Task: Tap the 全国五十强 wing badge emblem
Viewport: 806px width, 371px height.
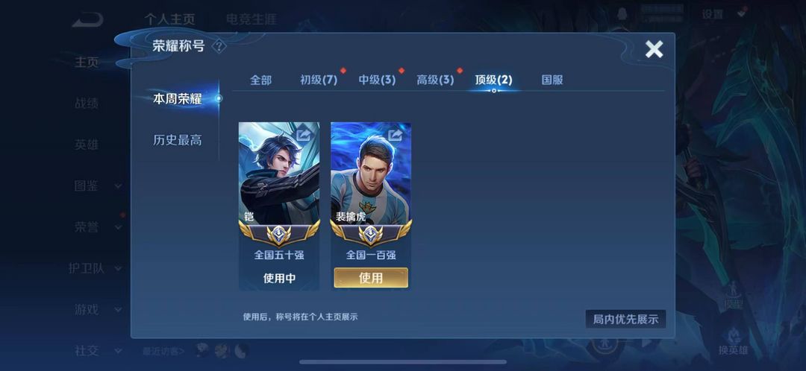Action: tap(278, 234)
